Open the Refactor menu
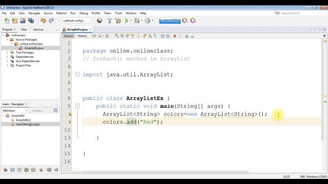 pos(61,13)
